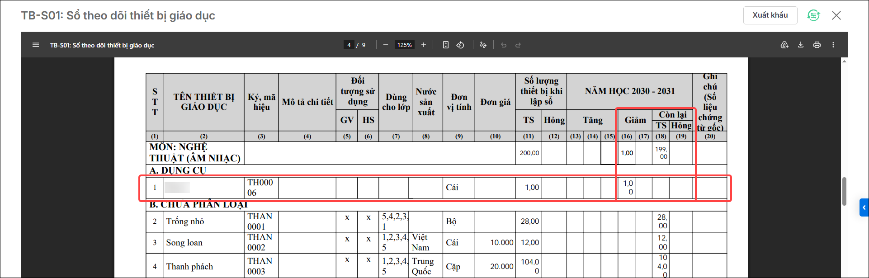
Task: Click the Dùng cho lớp column header
Action: tap(396, 102)
